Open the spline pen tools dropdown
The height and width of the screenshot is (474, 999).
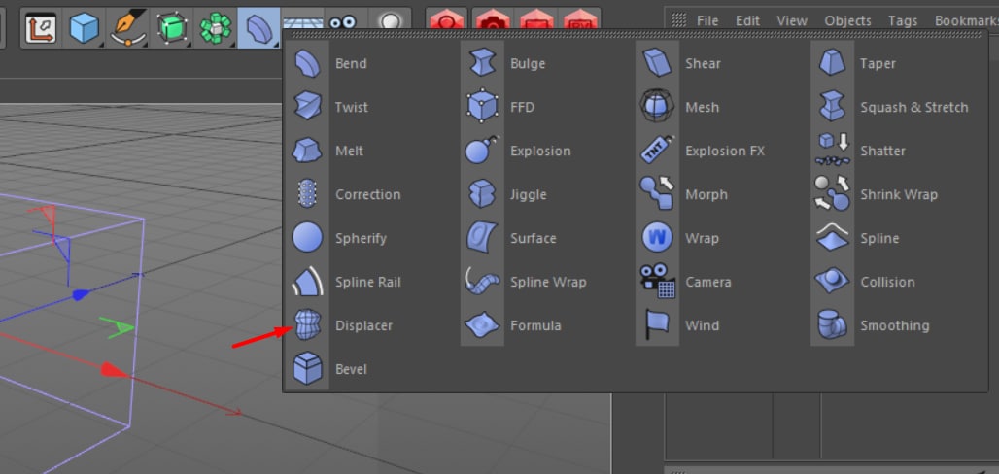pos(127,27)
